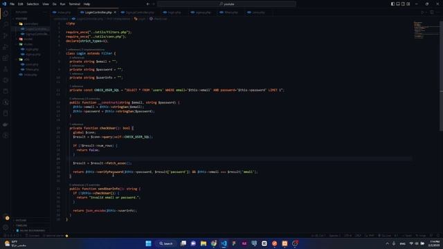Open the Terminal menu
443x249 pixels.
pyautogui.click(x=75, y=4)
